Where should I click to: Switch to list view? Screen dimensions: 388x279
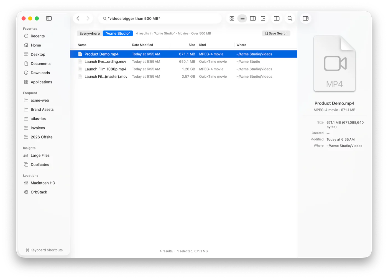click(242, 18)
